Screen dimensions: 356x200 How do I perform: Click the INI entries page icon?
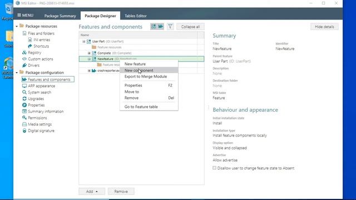coord(30,39)
